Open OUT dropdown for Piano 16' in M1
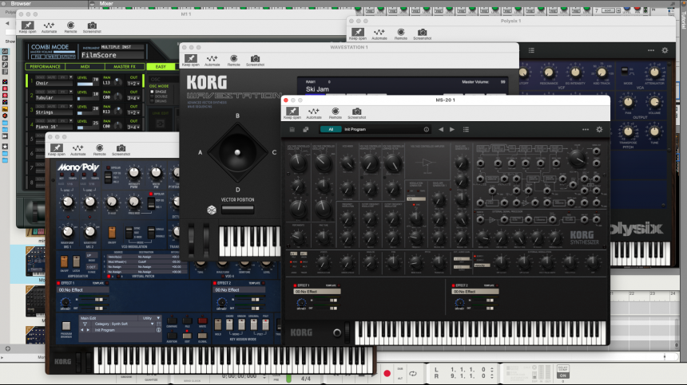687x385 pixels. (x=133, y=127)
